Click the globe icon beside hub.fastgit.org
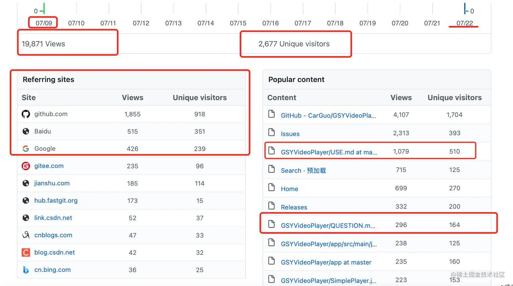Screen dimensions: 513x286 (x=26, y=201)
